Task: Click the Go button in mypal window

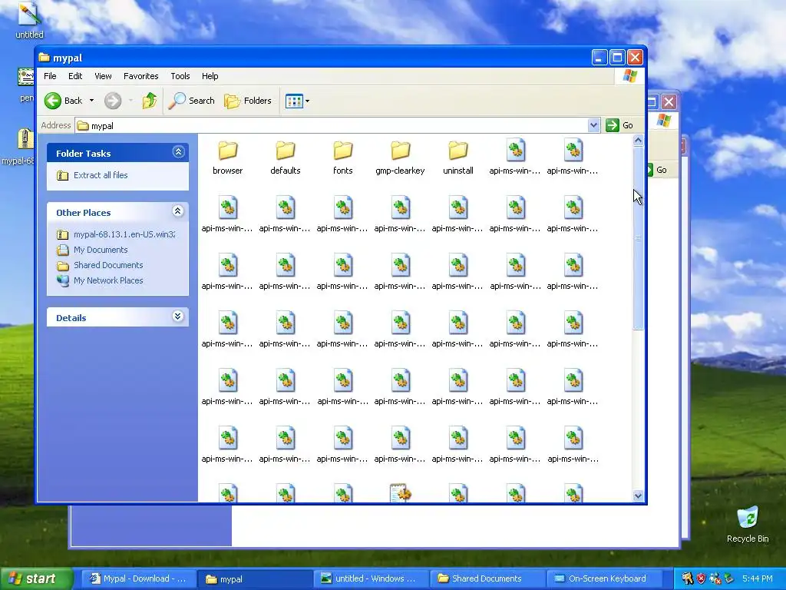Action: pyautogui.click(x=619, y=125)
